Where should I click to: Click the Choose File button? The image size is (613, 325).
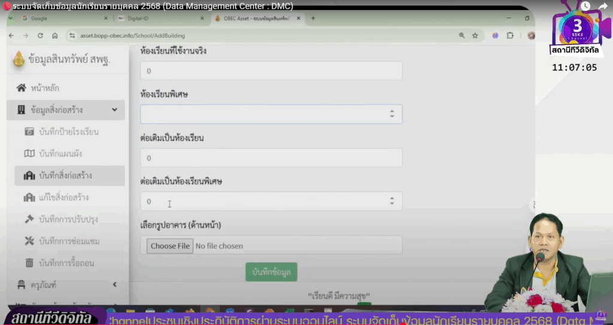pyautogui.click(x=170, y=246)
